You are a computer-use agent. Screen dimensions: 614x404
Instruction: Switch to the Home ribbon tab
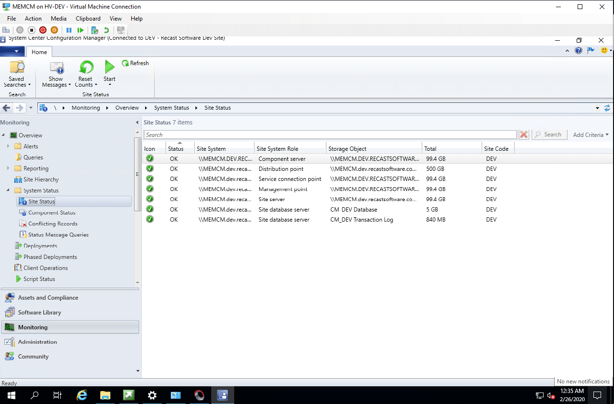coord(39,52)
